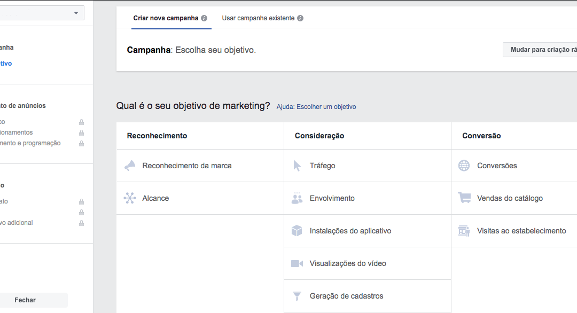Choose the Tráfego objective
The height and width of the screenshot is (313, 577).
[x=368, y=166]
